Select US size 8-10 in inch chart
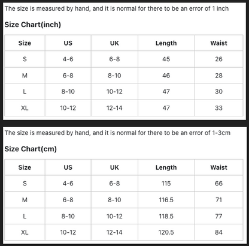Screen dimensions: 249x246 pyautogui.click(x=68, y=92)
